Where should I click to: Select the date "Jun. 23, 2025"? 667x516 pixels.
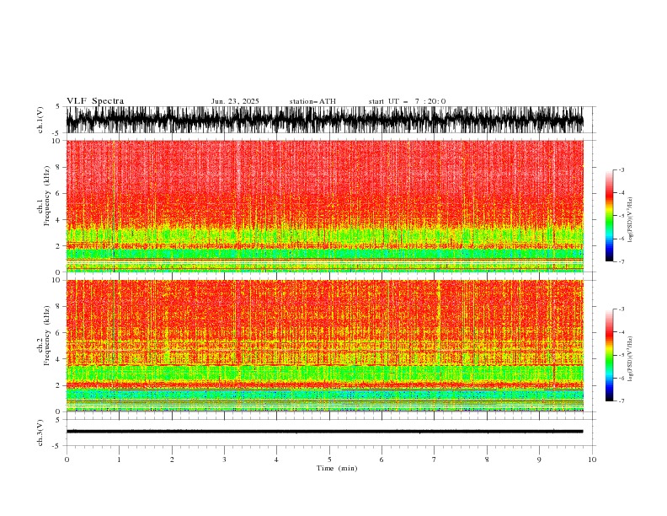(x=235, y=101)
